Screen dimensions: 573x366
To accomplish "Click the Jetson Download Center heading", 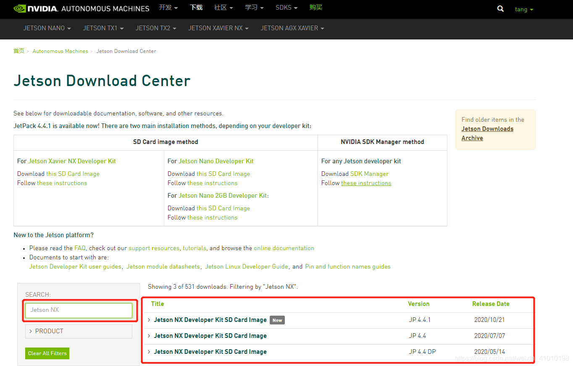I will coord(102,81).
